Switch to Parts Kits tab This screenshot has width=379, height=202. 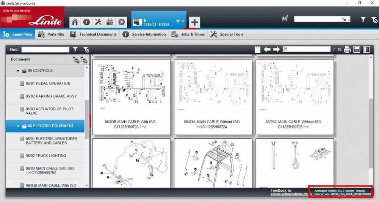click(51, 34)
